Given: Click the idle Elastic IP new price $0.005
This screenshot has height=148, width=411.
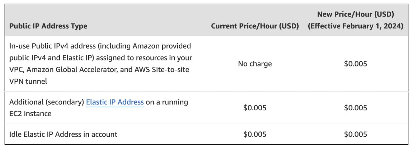Looking at the screenshot, I should [x=355, y=134].
